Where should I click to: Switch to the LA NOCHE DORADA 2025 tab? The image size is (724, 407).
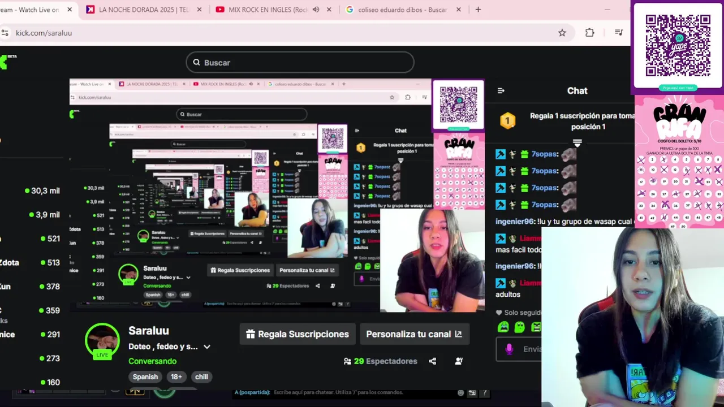point(143,10)
